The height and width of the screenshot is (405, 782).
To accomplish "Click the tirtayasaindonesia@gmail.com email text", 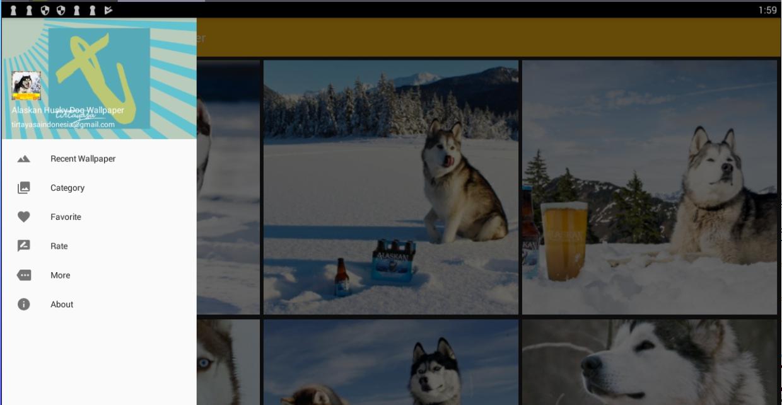I will pyautogui.click(x=63, y=125).
